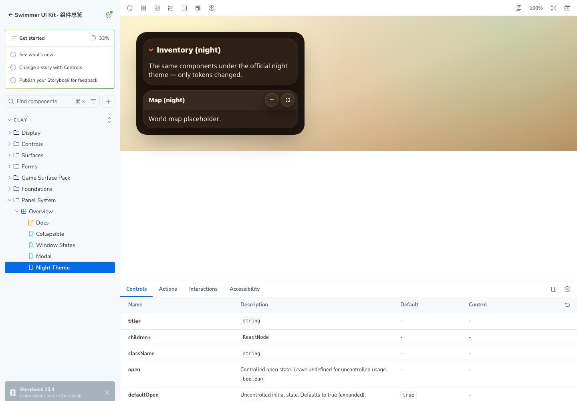The image size is (577, 401).
Task: Click the tag filter icon in search
Action: [93, 101]
